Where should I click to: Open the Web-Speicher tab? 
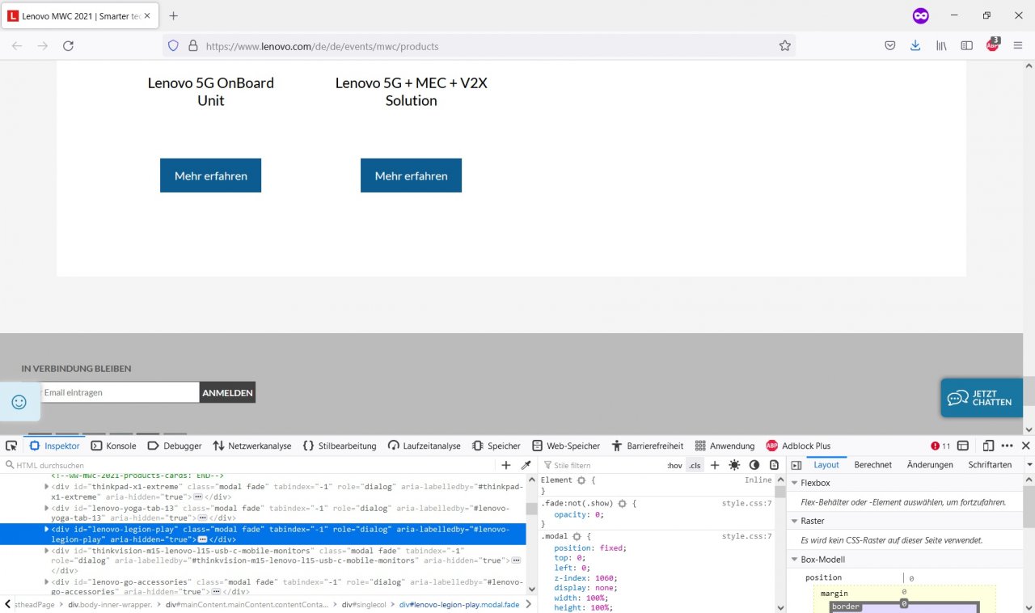click(x=566, y=446)
